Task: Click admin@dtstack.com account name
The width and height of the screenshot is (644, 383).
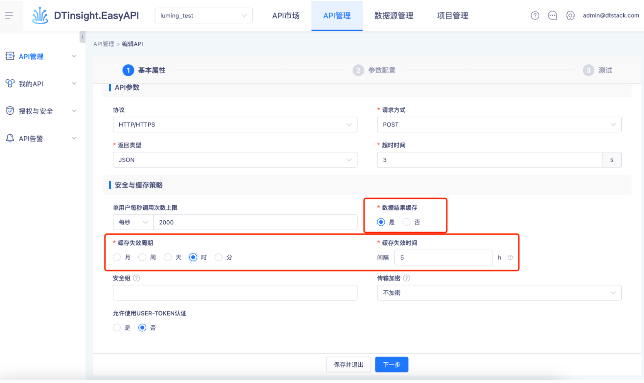Action: point(611,15)
